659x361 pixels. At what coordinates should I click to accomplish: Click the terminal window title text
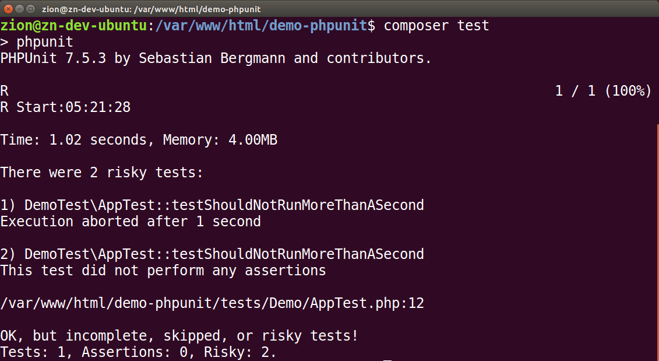[151, 9]
